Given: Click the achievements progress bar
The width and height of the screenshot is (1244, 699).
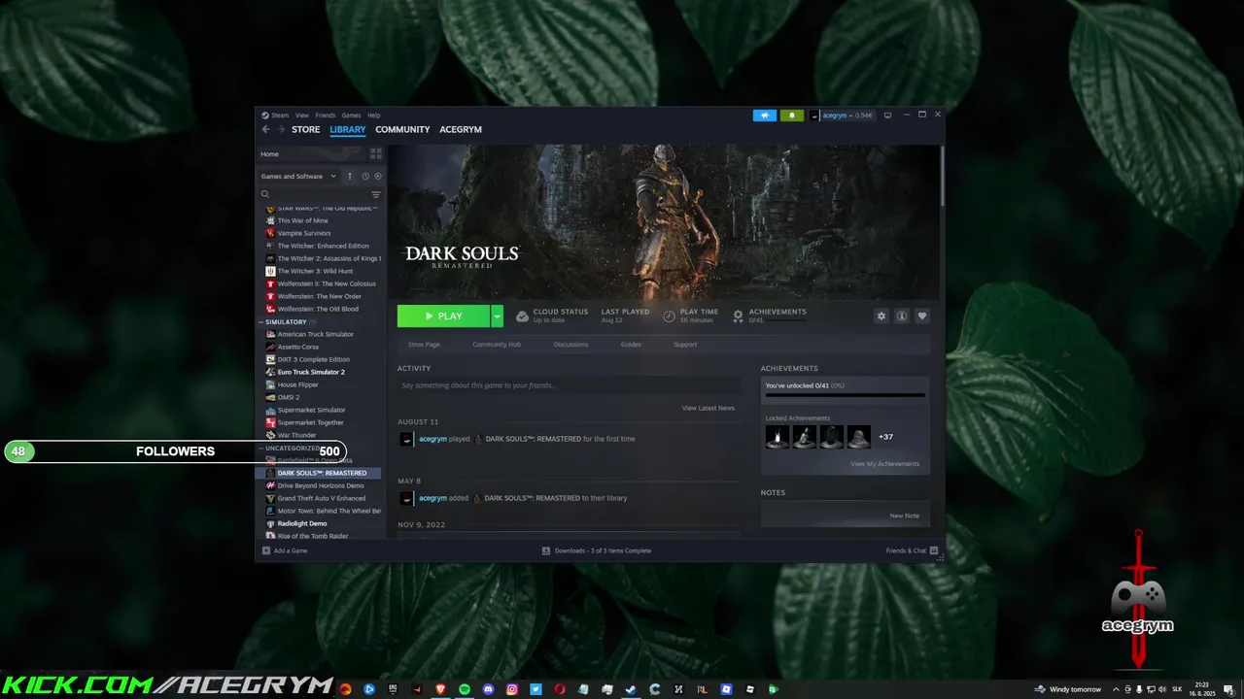Looking at the screenshot, I should 845,395.
